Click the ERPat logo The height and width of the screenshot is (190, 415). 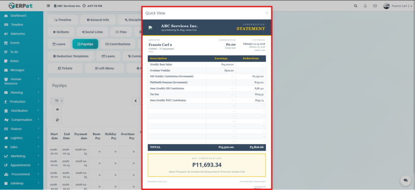[x=21, y=6]
